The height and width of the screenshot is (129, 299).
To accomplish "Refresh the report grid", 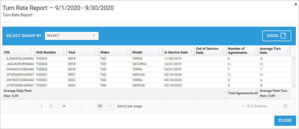I will (286, 106).
